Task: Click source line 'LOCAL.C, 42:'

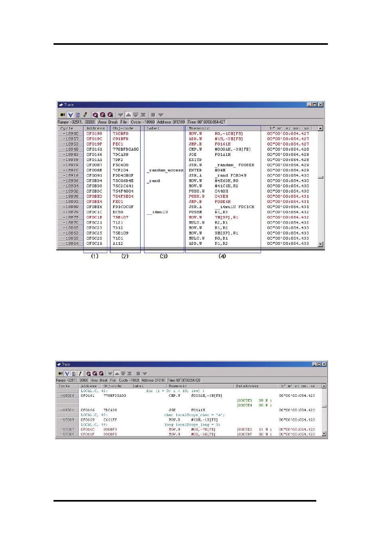Action: 94,391
